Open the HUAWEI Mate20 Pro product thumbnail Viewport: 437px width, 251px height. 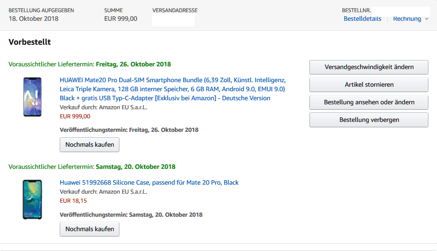(32, 97)
